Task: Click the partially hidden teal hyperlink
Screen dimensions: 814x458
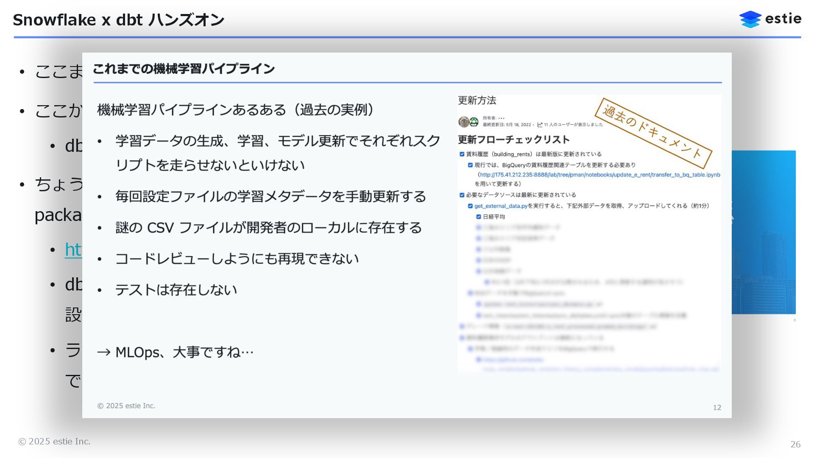Action: 72,249
